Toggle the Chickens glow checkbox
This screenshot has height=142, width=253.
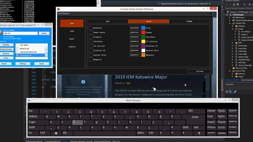(x=91, y=41)
